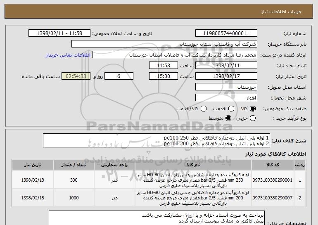The height and width of the screenshot is (225, 318).
Task: Click the countdown timer 02:54:33
Action: [x=76, y=76]
